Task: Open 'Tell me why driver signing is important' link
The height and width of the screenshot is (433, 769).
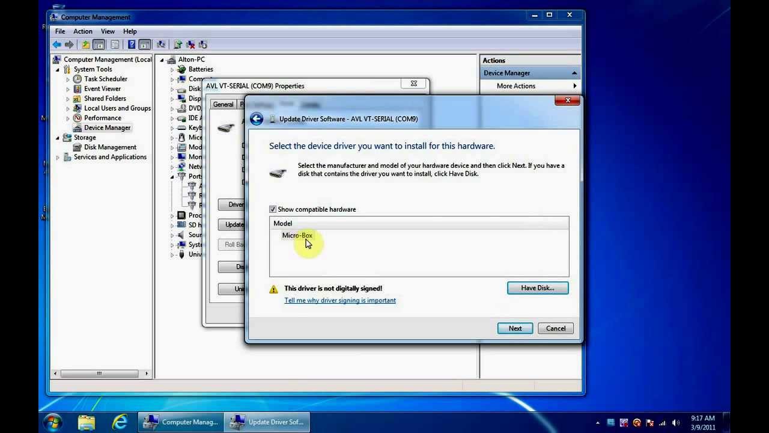Action: tap(340, 301)
